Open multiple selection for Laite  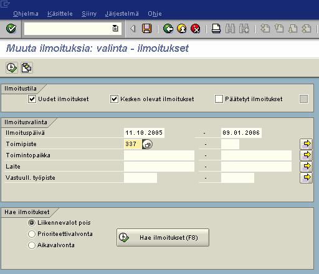(x=306, y=167)
